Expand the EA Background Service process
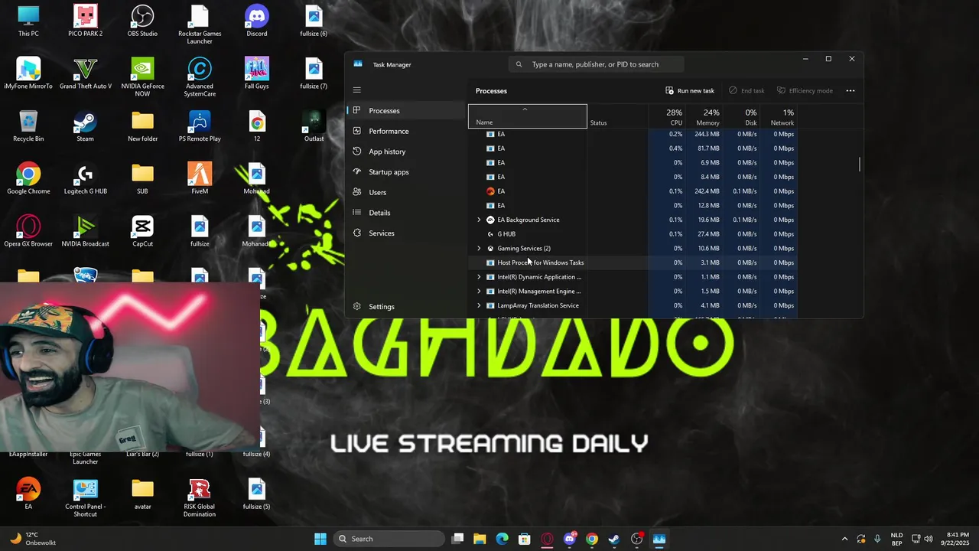979x551 pixels. coord(479,220)
